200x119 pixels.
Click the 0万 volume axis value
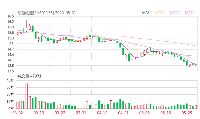[x=11, y=109]
